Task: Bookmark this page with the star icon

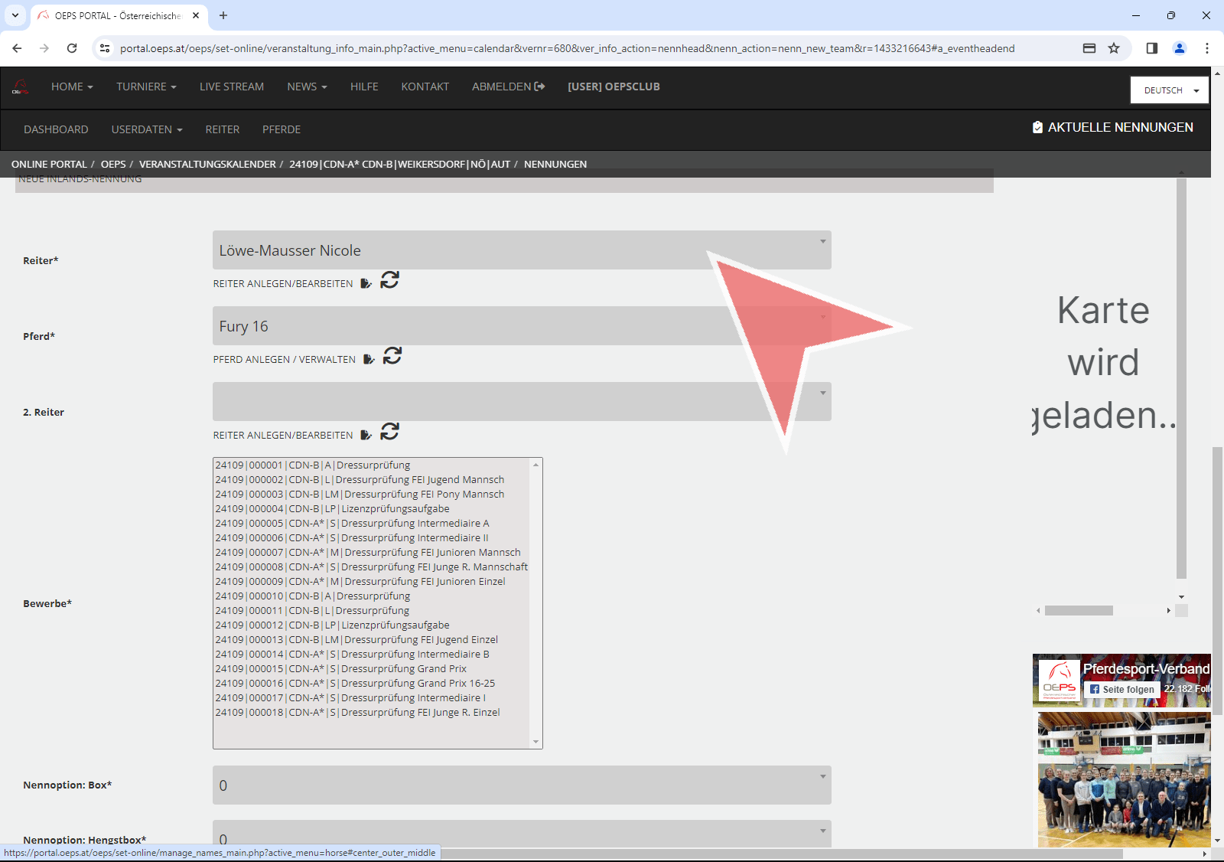Action: tap(1114, 48)
